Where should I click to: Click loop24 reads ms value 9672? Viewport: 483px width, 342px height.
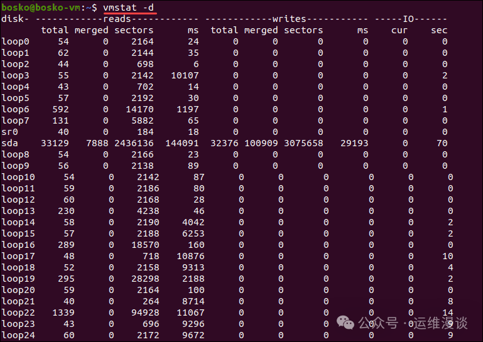click(193, 335)
